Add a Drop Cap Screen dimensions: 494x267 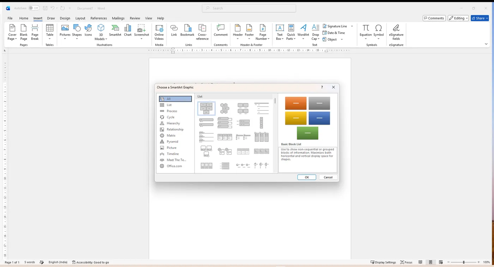(x=315, y=32)
